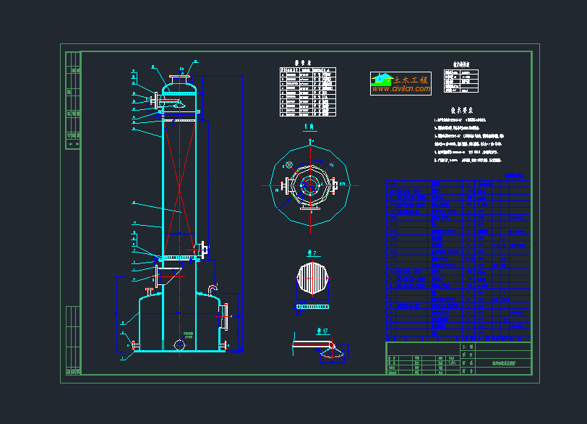Select the small technical data table at upper right
The height and width of the screenshot is (424, 587).
(x=461, y=80)
